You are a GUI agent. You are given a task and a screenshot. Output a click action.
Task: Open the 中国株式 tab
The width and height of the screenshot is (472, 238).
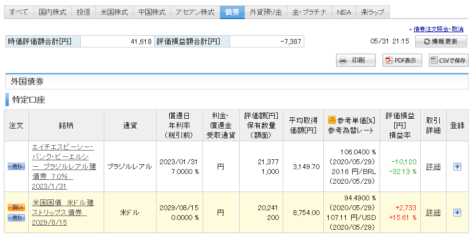(x=152, y=12)
